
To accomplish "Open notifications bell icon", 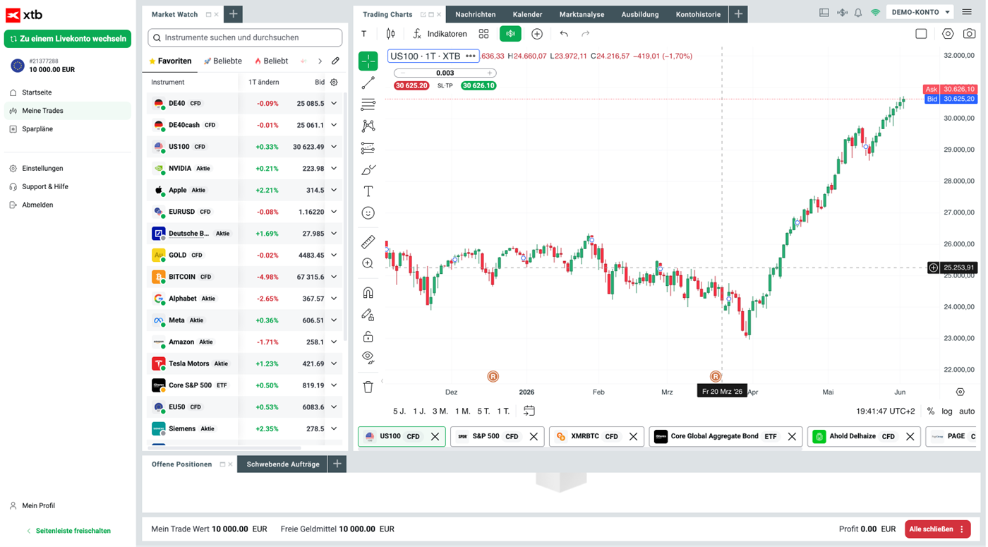I will pos(858,13).
